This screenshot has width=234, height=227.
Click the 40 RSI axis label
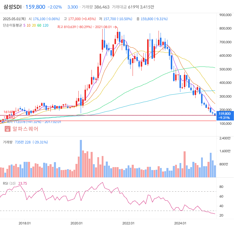[221, 206]
